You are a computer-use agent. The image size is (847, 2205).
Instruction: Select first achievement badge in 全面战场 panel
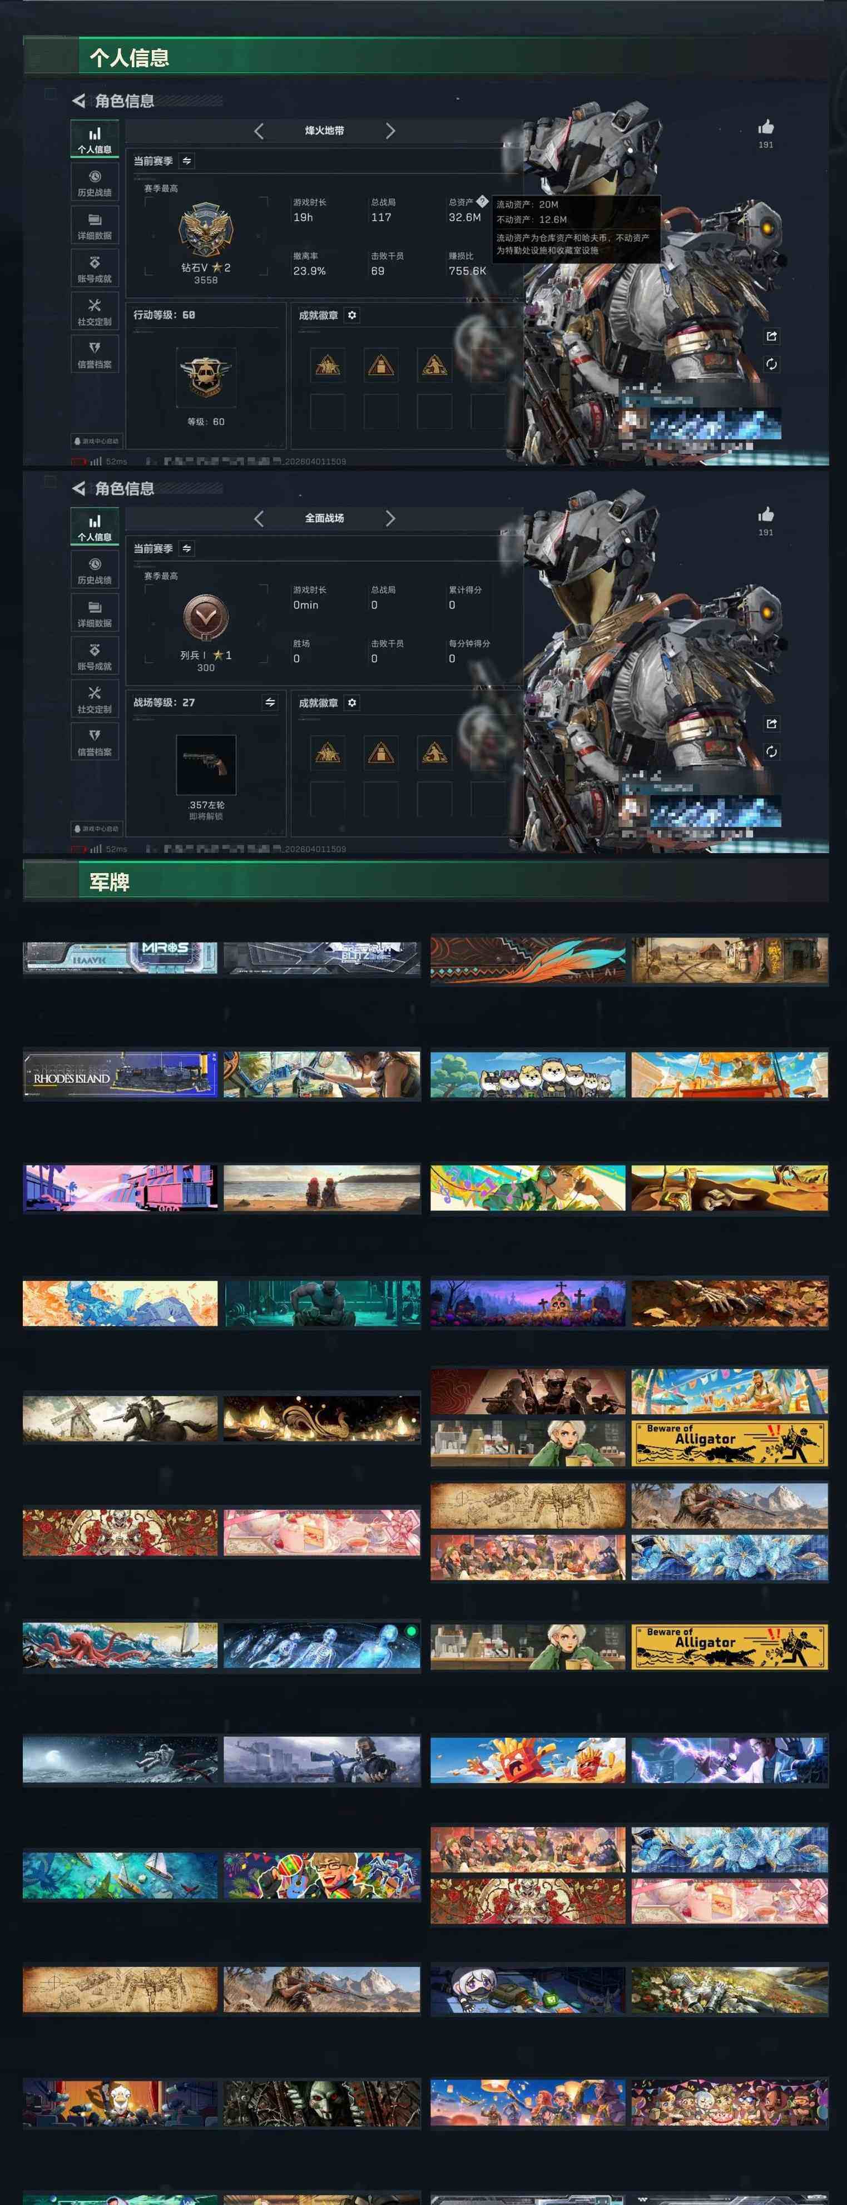click(x=327, y=754)
